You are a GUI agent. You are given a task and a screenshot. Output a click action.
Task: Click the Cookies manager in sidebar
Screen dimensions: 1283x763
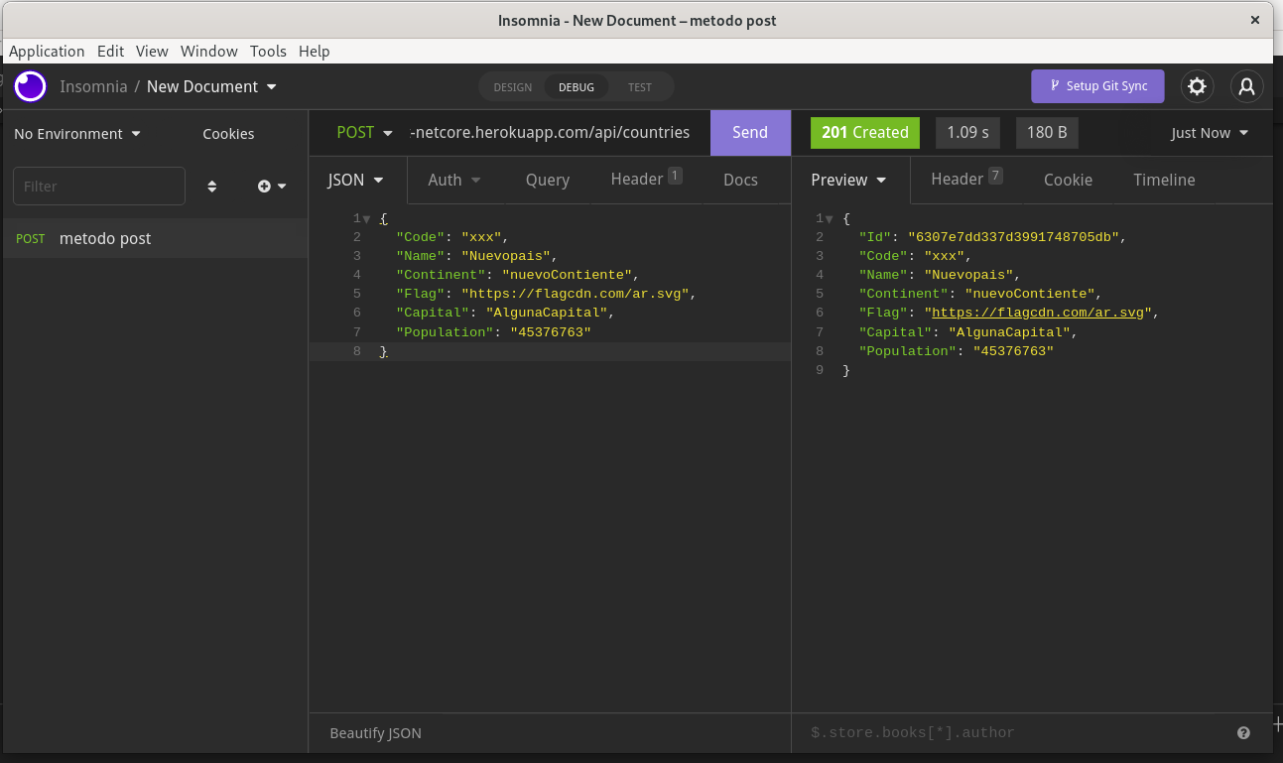(x=228, y=133)
